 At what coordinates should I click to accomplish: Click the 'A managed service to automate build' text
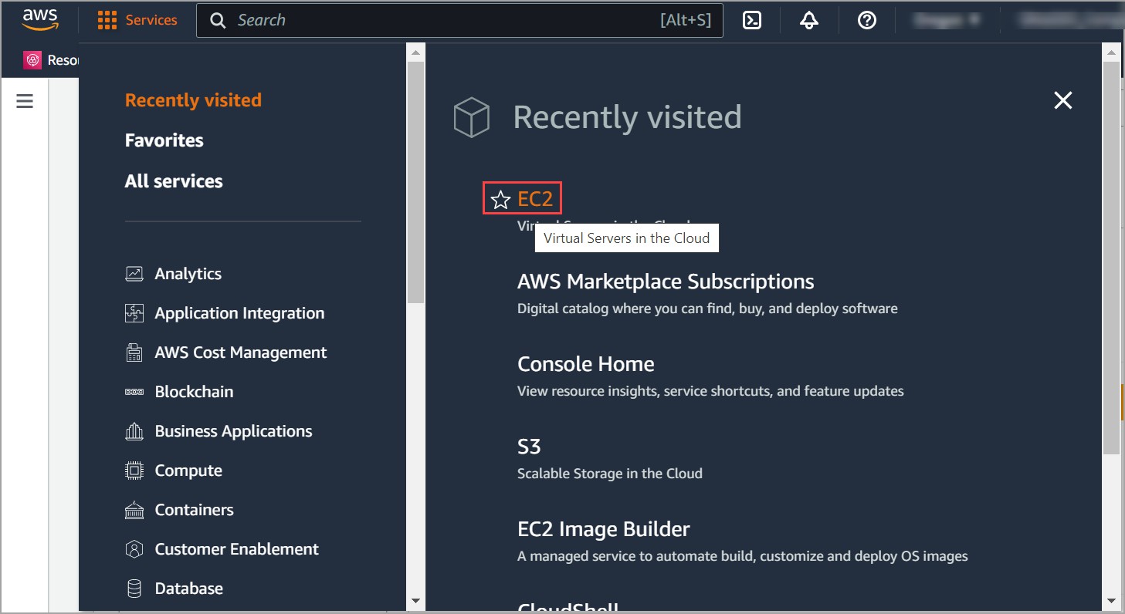pos(742,556)
